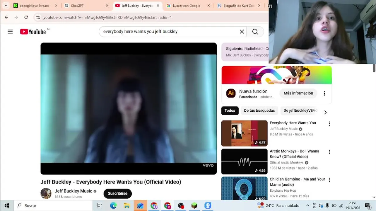Click the page vertical scrollbar thumb
The width and height of the screenshot is (376, 211).
(374, 68)
